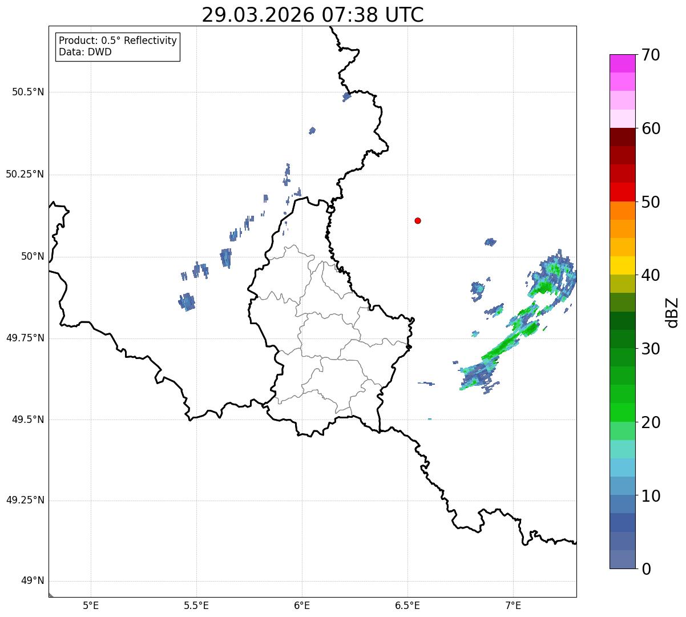Click the red station marker dot
The width and height of the screenshot is (686, 617).
point(418,220)
